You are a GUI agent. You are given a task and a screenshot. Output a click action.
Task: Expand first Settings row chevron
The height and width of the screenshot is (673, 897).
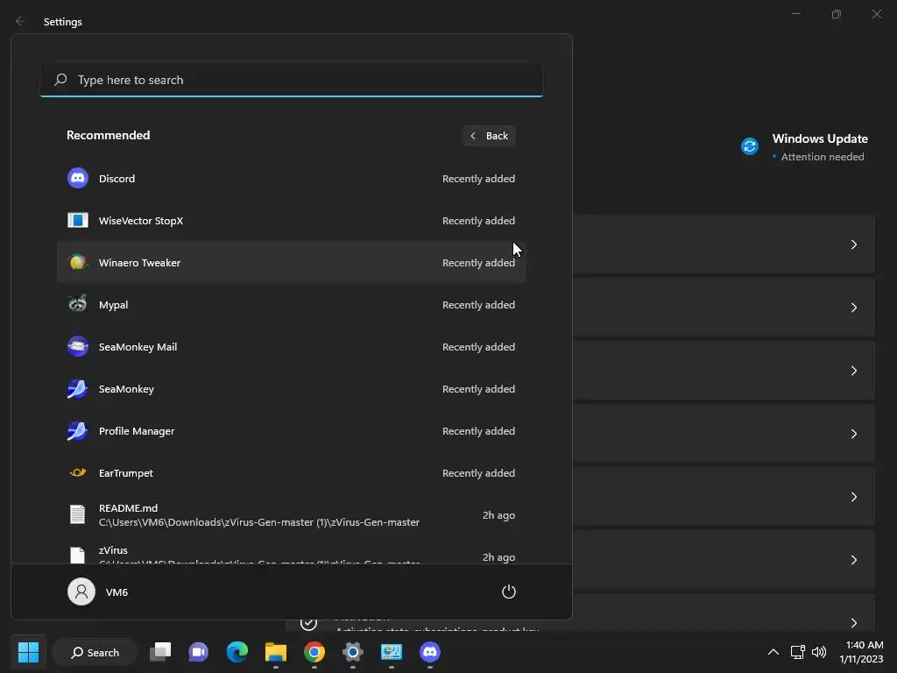853,244
